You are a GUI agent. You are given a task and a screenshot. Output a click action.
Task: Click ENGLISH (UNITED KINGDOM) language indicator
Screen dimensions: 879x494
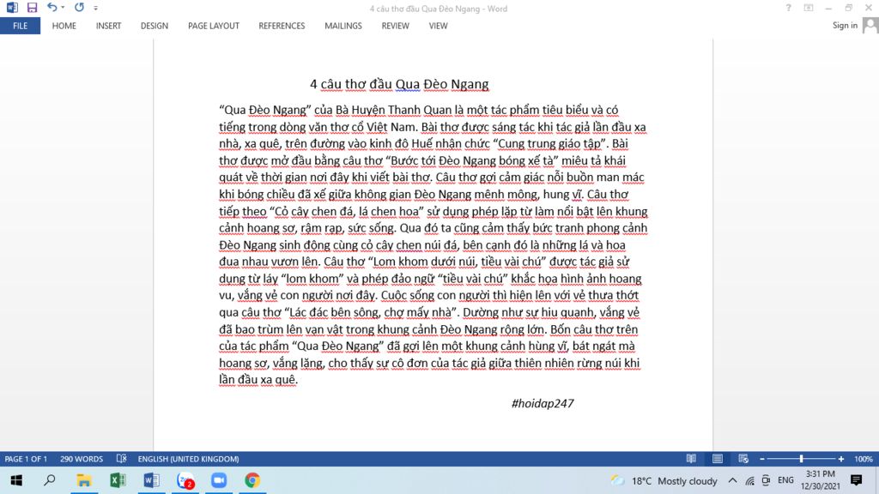point(188,459)
